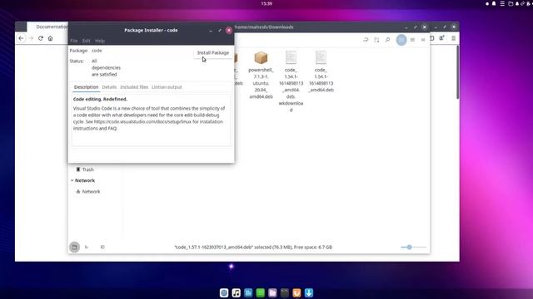This screenshot has height=299, width=533.
Task: Open the file manager in the dock
Action: click(x=272, y=292)
